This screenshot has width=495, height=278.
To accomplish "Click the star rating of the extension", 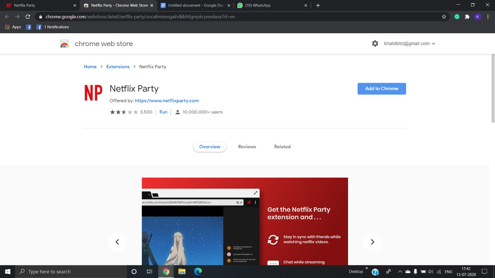I will coord(124,112).
